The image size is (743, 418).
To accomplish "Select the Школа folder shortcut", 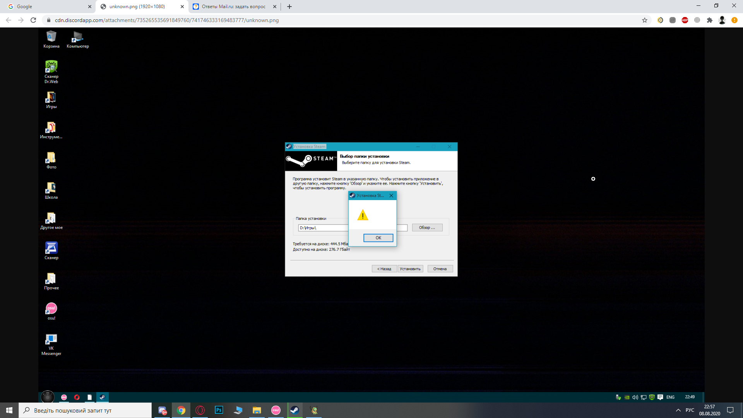I will point(51,191).
